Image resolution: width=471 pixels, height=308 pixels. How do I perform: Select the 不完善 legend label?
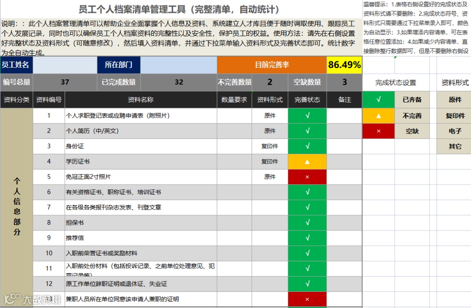pyautogui.click(x=412, y=116)
